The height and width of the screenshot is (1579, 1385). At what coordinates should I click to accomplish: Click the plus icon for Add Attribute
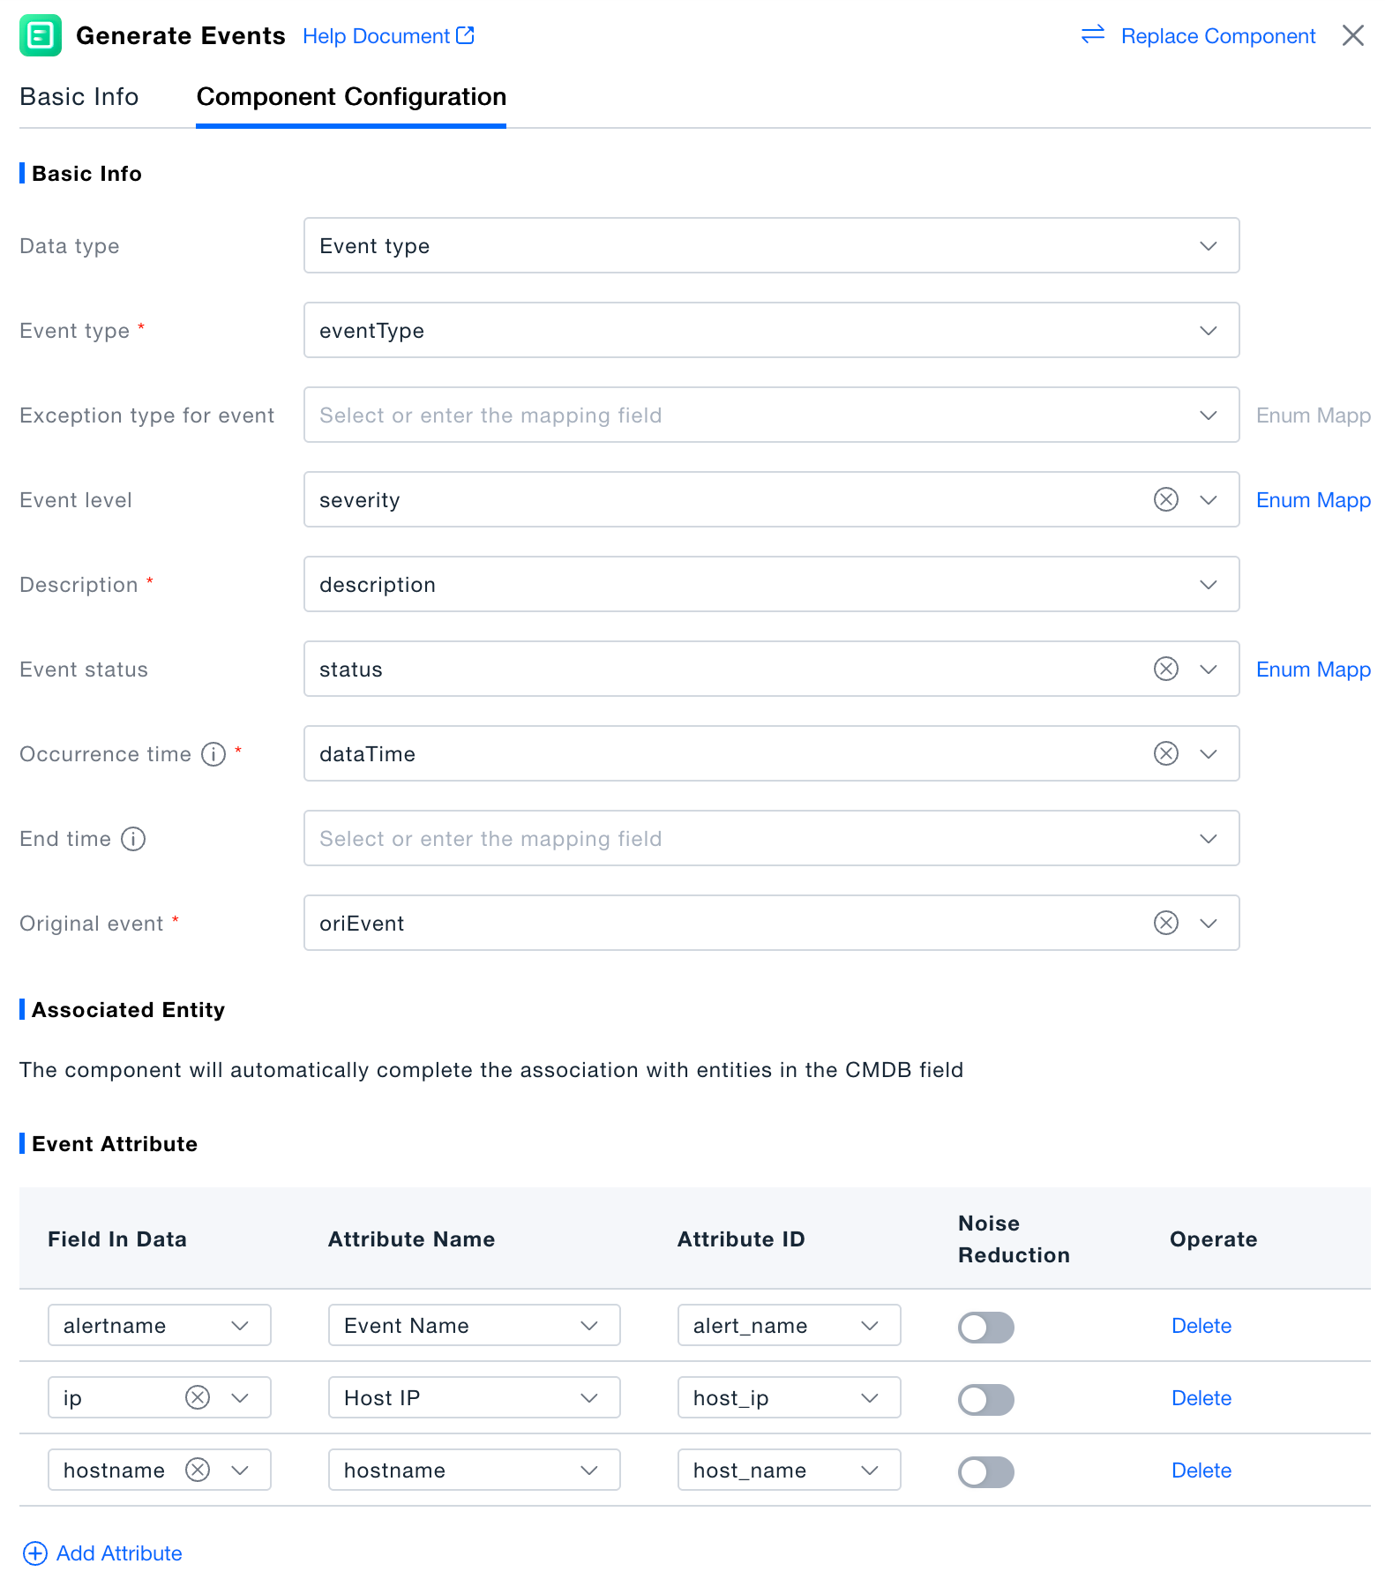click(x=34, y=1553)
